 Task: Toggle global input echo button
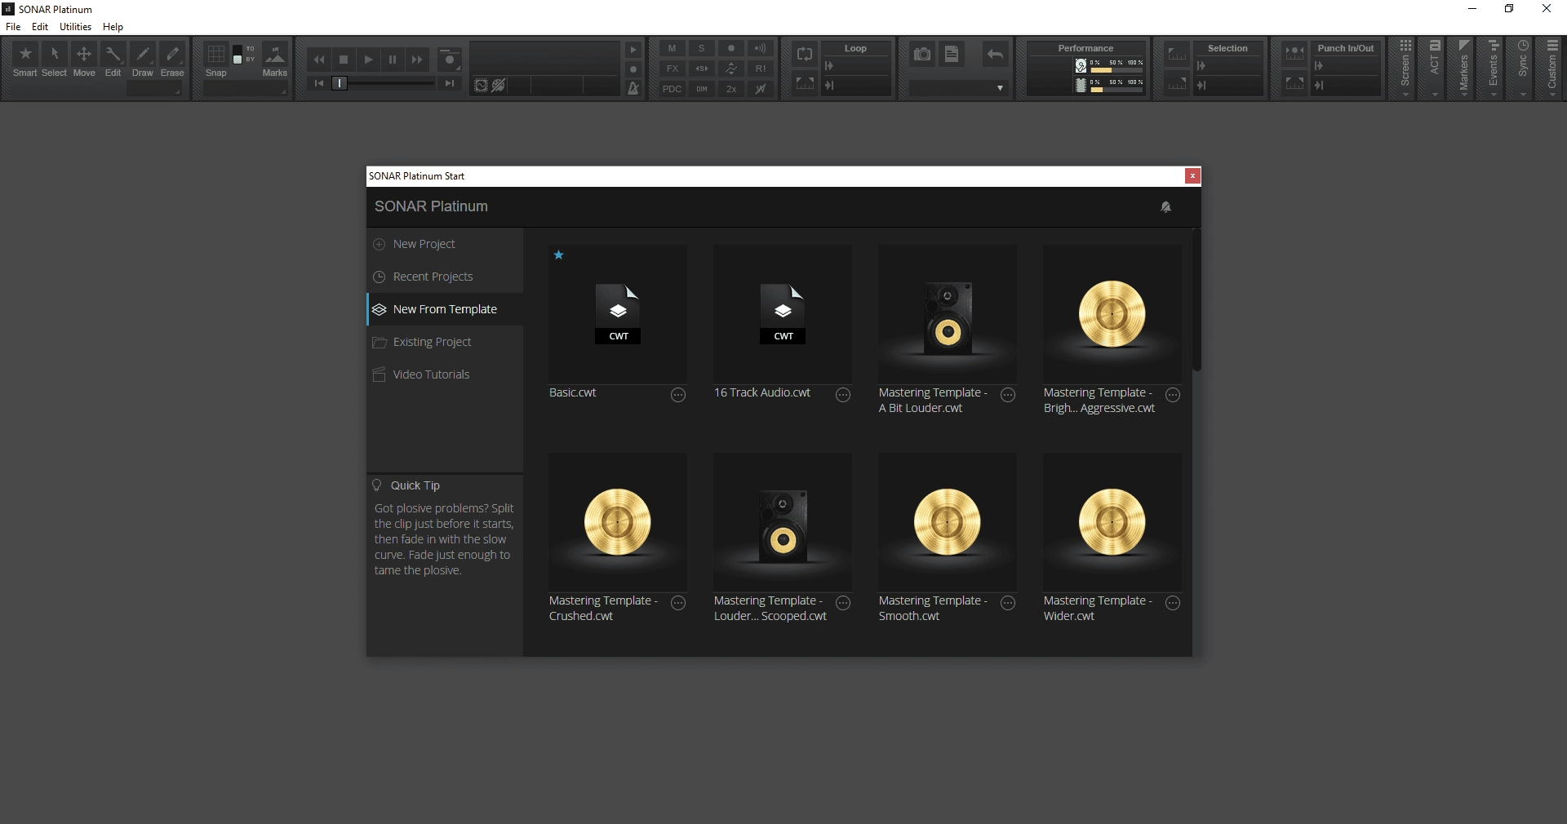[761, 48]
